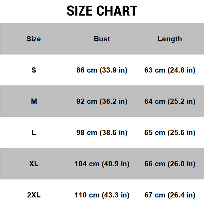The height and width of the screenshot is (204, 204).
Task: Select the 92 cm bust value
Action: click(x=102, y=101)
